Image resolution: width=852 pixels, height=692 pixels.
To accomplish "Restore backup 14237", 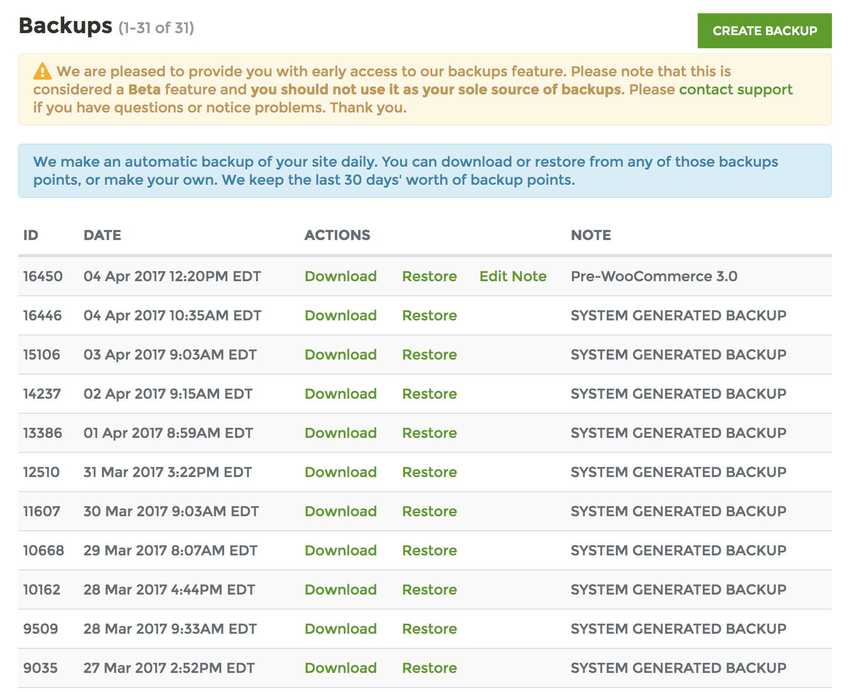I will coord(430,394).
